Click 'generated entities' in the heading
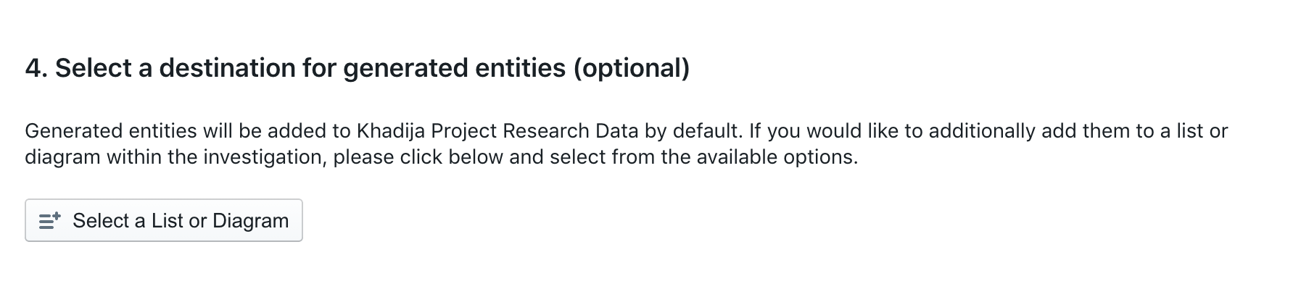This screenshot has height=297, width=1301. (454, 68)
